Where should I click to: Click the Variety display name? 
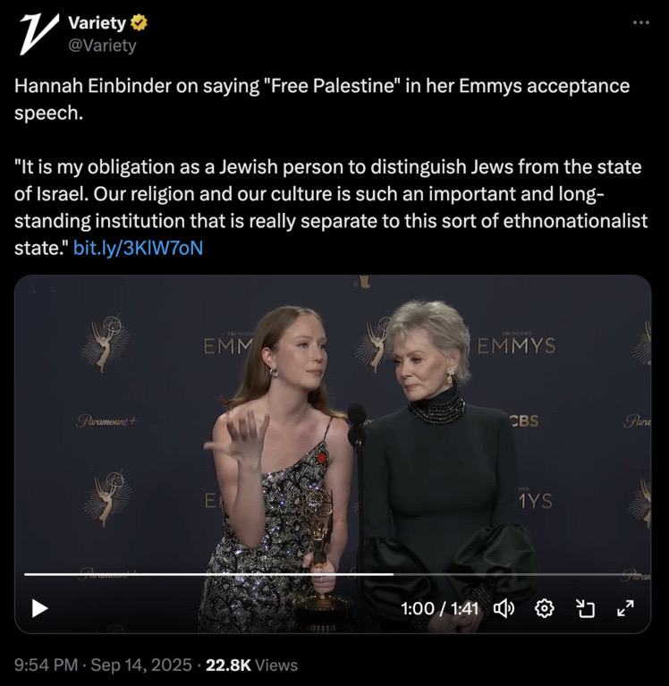click(x=97, y=22)
